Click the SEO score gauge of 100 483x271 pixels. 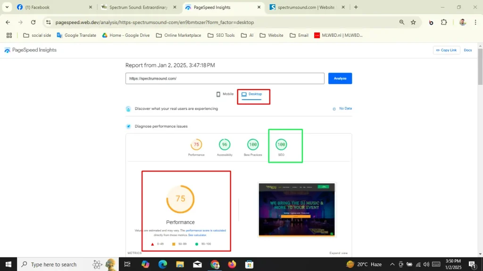click(x=281, y=145)
